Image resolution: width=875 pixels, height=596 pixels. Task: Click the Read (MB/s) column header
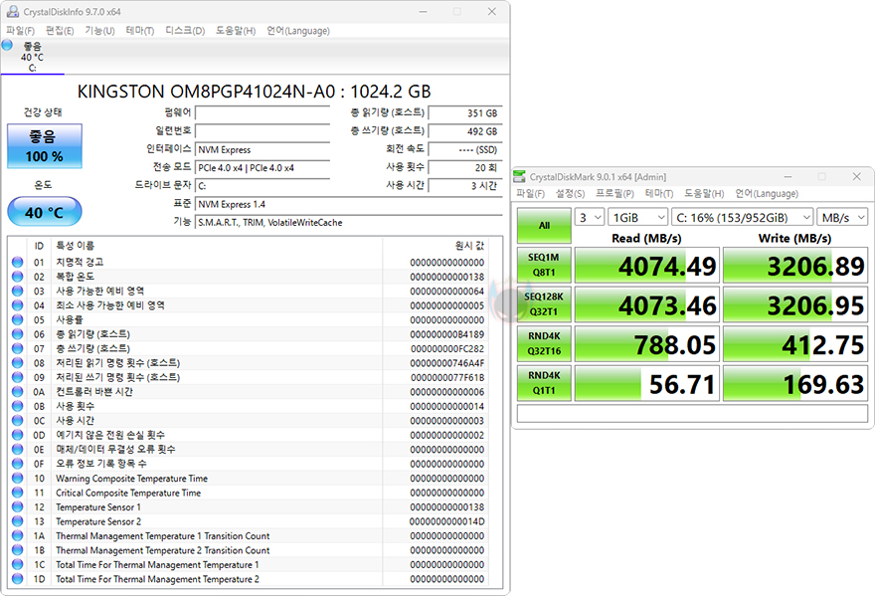point(646,238)
